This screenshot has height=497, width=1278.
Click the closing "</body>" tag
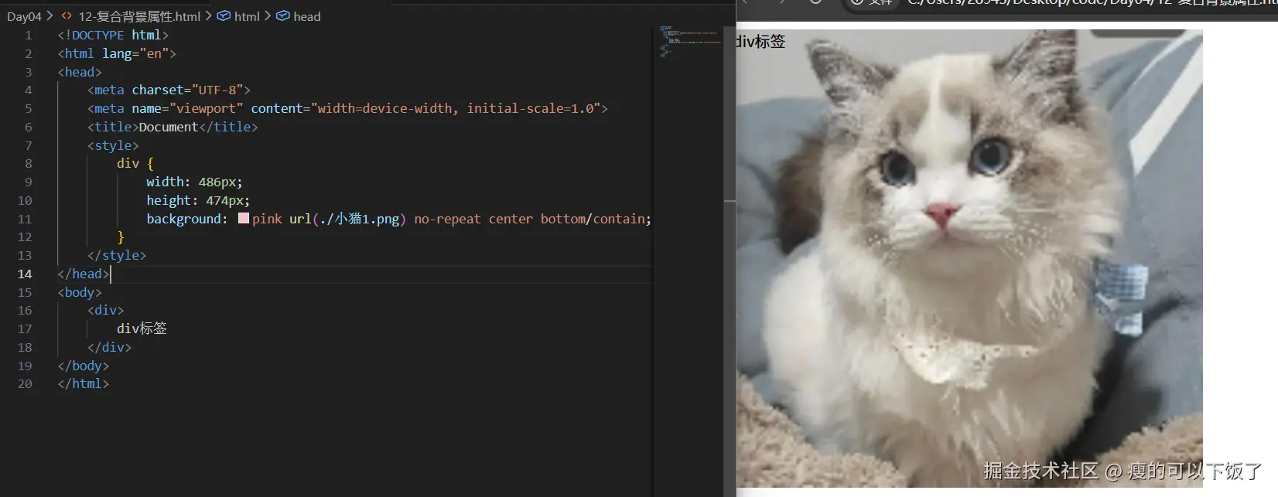84,366
